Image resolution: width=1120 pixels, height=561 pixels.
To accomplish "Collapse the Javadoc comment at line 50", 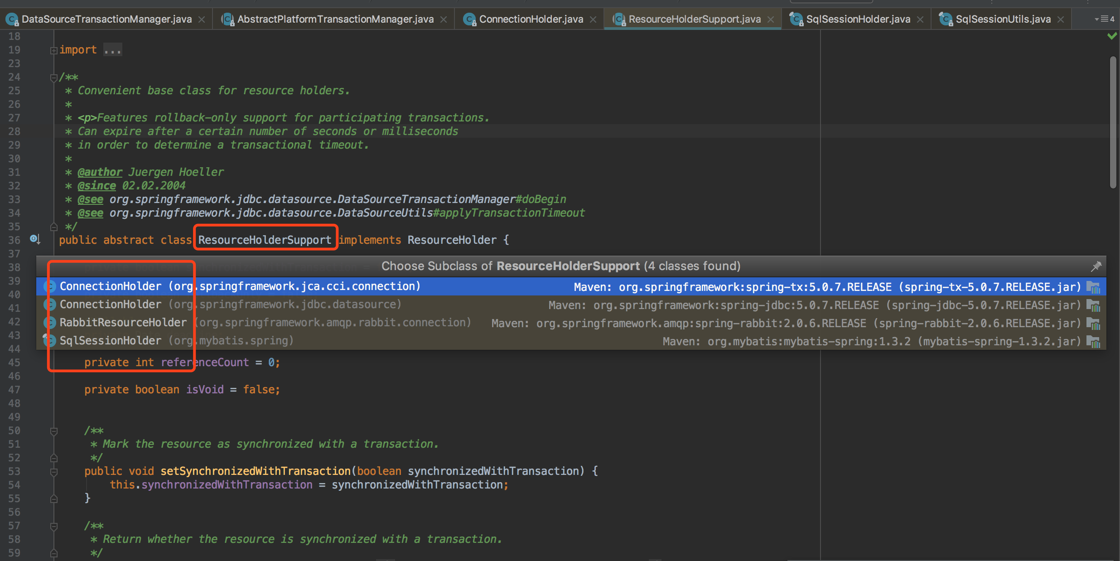I will point(53,431).
